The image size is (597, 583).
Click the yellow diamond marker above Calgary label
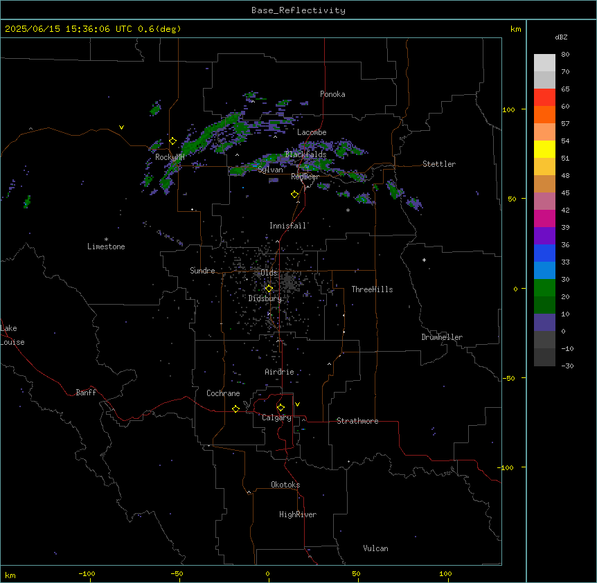[x=280, y=408]
